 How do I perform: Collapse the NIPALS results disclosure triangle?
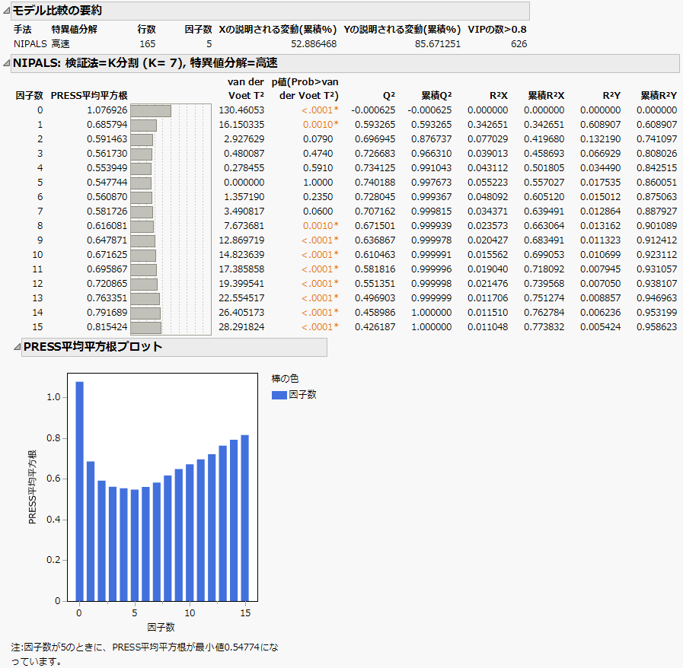coord(6,63)
